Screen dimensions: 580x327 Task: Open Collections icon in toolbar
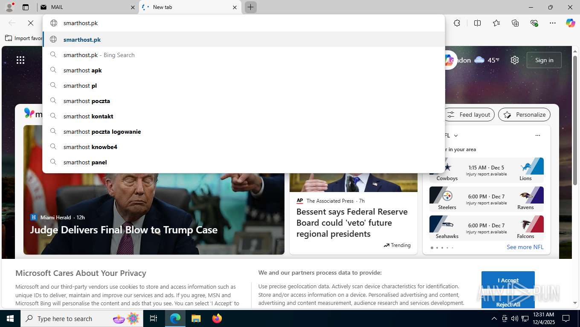(515, 23)
